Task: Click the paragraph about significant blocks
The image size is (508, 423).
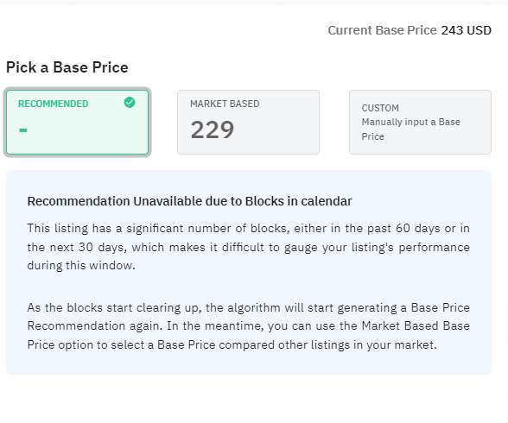Action: tap(249, 247)
